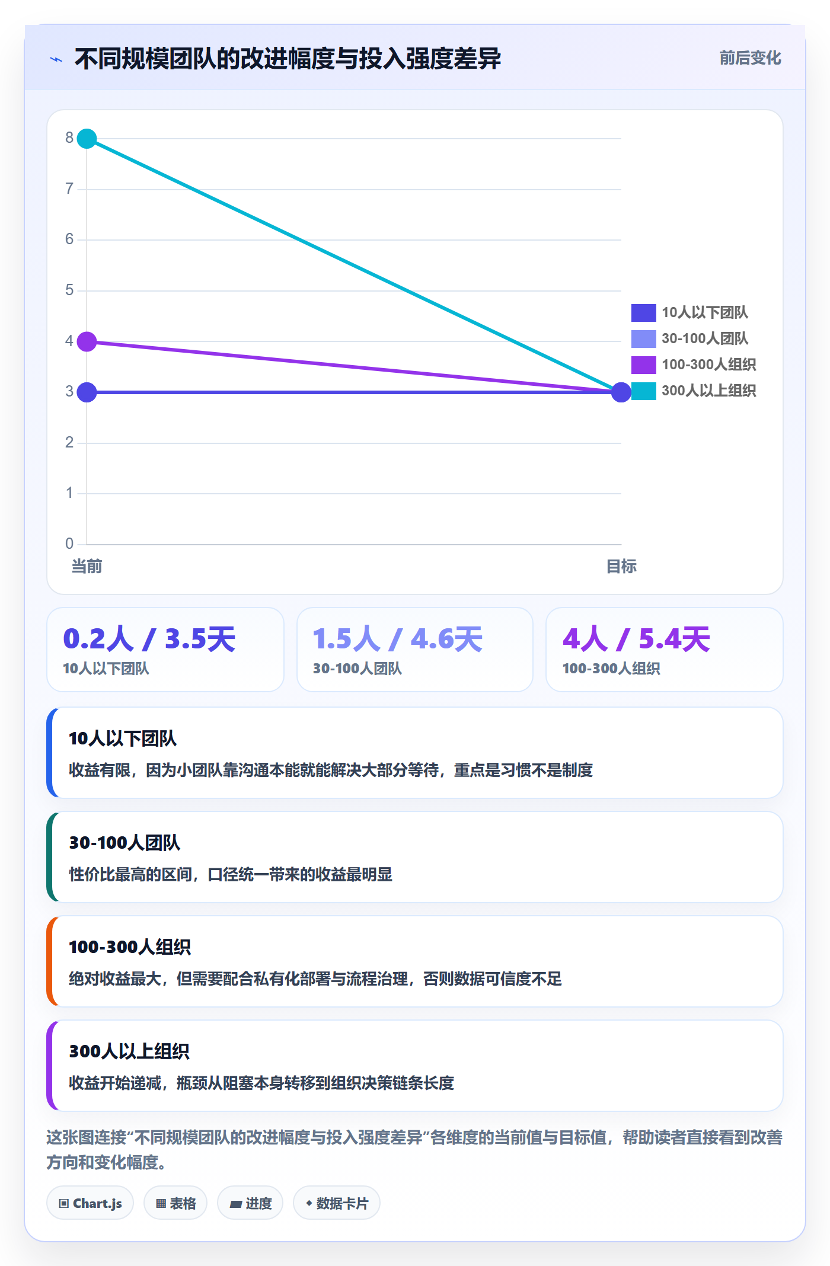Click the 300人以上组织 heading in the purple-bordered card
Viewport: 830px width, 1266px height.
(129, 1051)
